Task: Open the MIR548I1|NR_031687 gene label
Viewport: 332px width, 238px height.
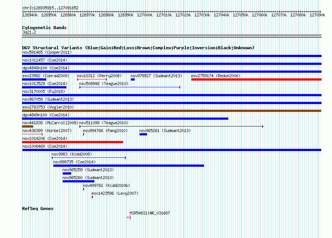Action: [150, 213]
